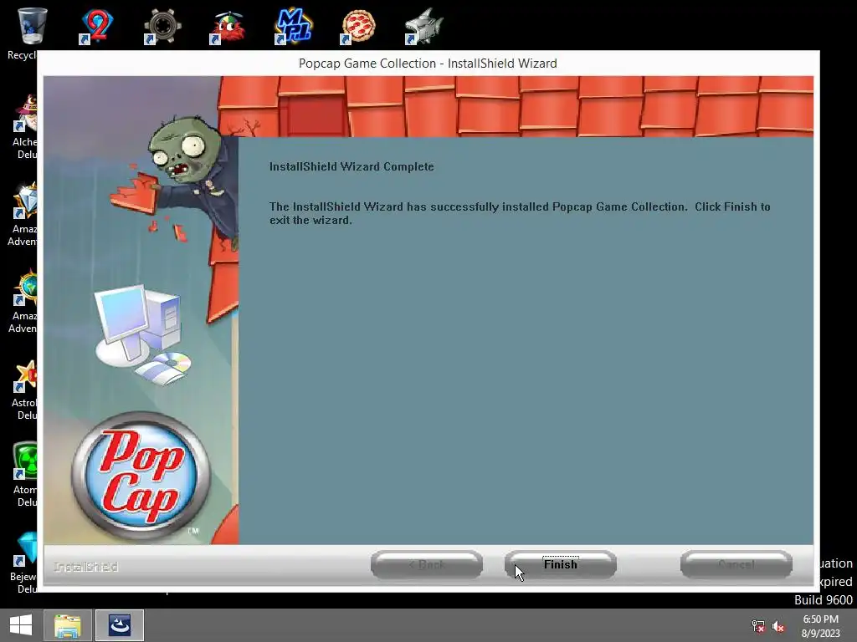Open File Explorer from the taskbar
857x642 pixels.
(68, 625)
